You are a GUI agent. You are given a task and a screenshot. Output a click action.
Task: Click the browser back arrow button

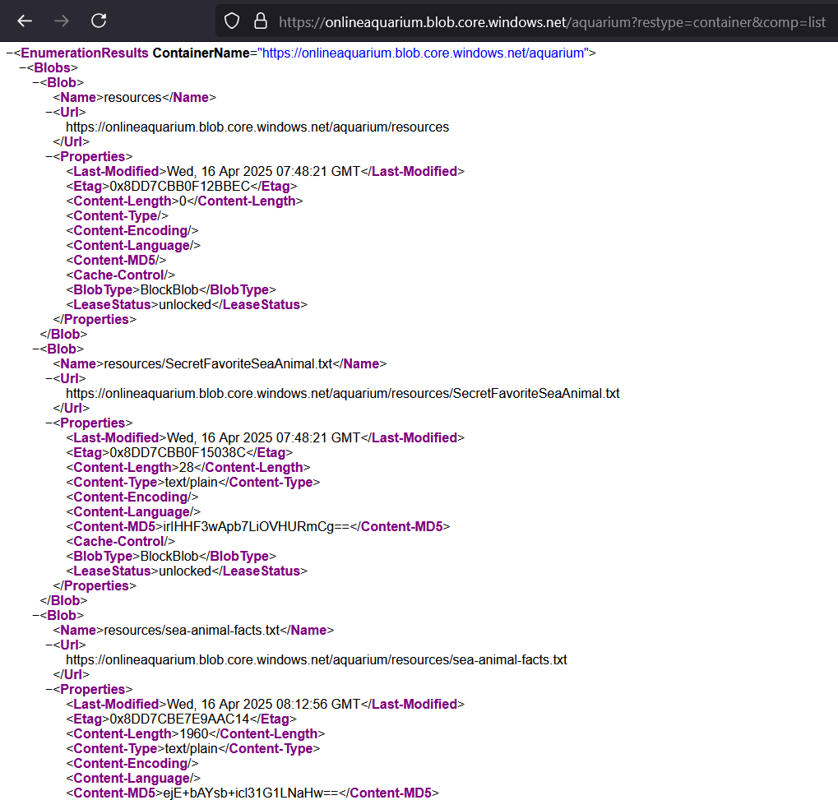click(x=25, y=21)
